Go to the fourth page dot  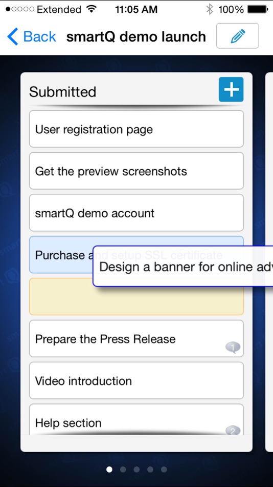(x=150, y=469)
